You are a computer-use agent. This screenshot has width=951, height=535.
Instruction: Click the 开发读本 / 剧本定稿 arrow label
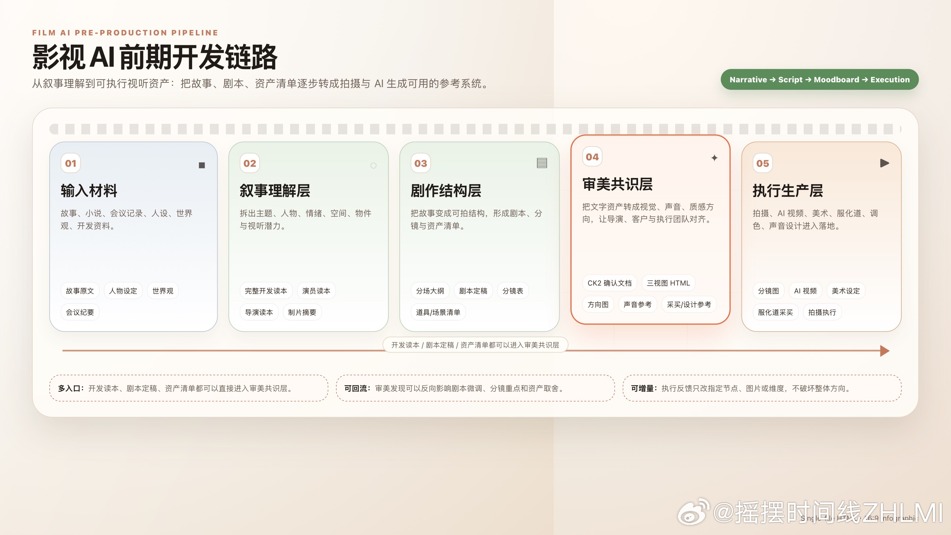(x=475, y=345)
